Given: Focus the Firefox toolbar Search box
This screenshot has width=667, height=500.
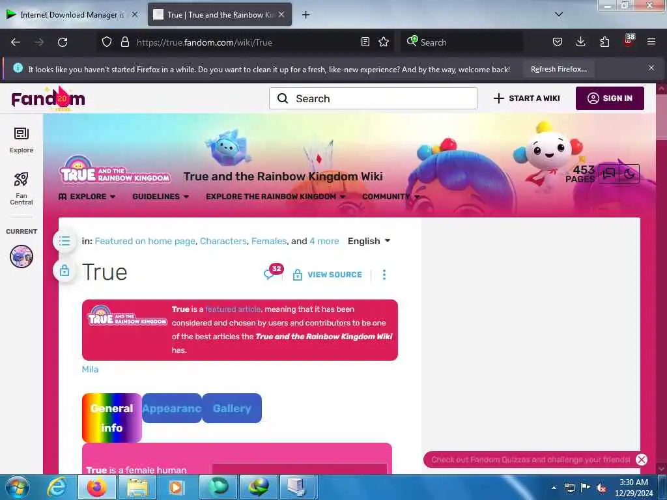Looking at the screenshot, I should tap(462, 42).
